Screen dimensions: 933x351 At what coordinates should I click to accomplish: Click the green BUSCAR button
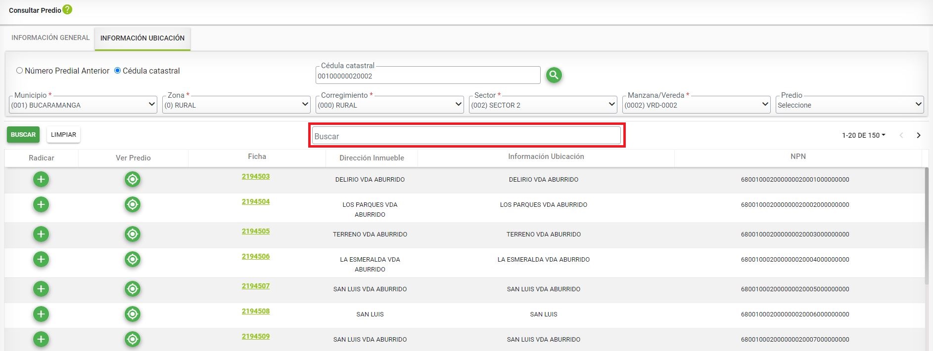pos(23,135)
